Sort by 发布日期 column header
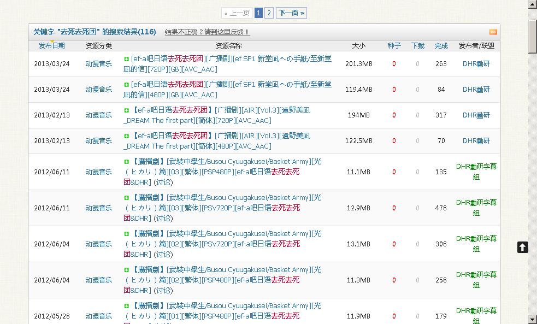Screen dimensions: 537x324 [x=52, y=45]
